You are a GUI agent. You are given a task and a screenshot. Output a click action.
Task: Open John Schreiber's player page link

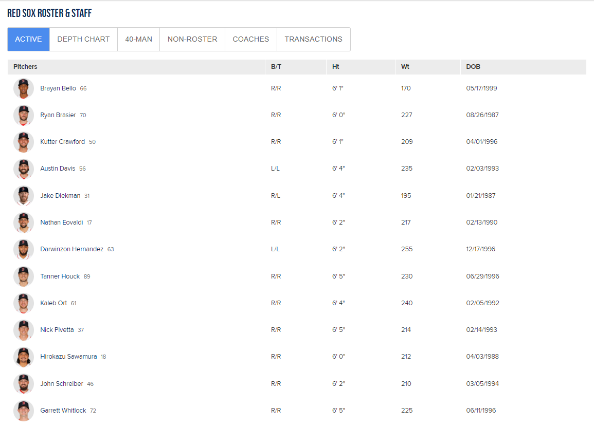point(62,384)
